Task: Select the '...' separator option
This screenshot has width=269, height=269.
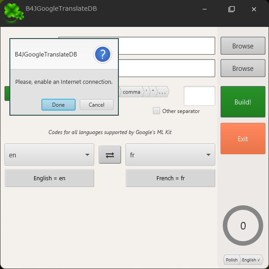Action: pos(162,92)
